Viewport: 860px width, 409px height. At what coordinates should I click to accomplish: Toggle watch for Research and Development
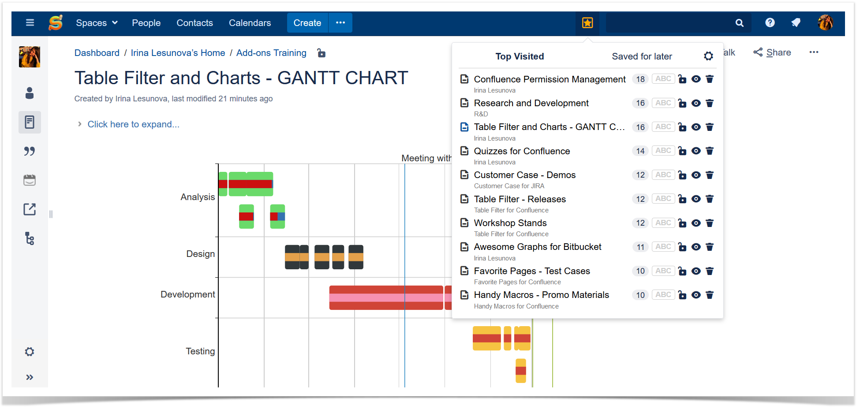(x=696, y=103)
